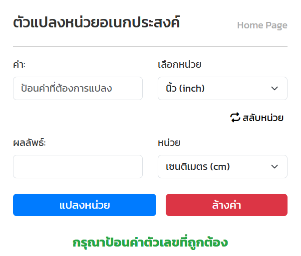This screenshot has width=301, height=256.
Task: Open the เซนติเมตร (cm) target unit dropdown
Action: 223,166
